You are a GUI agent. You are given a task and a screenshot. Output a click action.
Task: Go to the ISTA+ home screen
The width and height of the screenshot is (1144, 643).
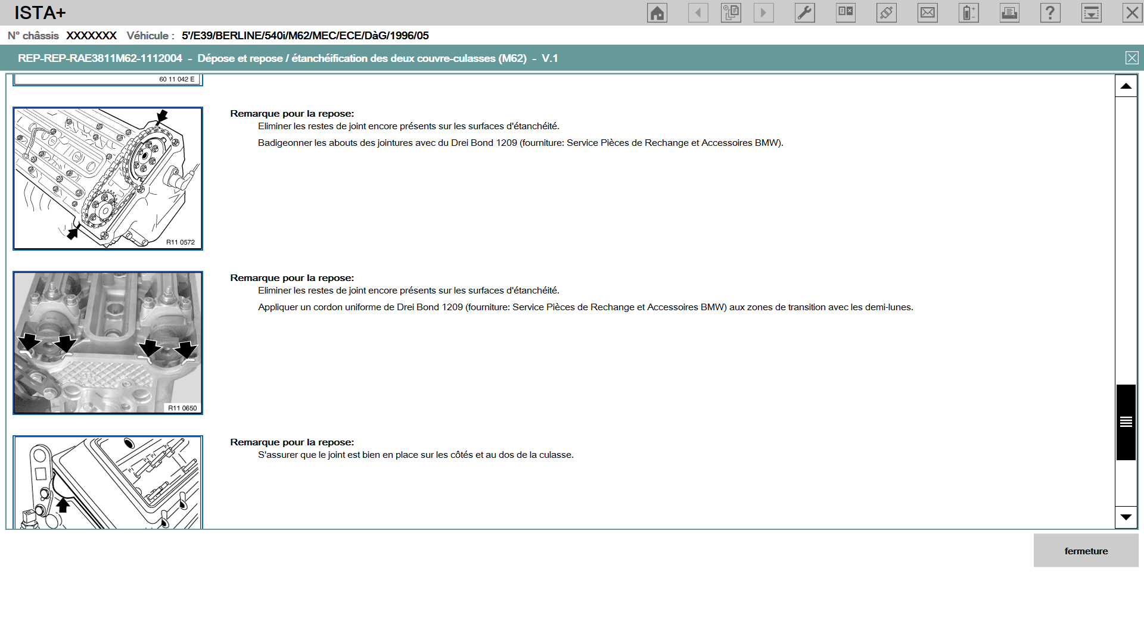(x=657, y=13)
